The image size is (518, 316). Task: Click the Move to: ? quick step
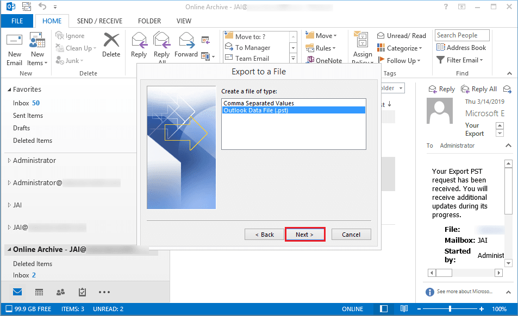click(250, 36)
